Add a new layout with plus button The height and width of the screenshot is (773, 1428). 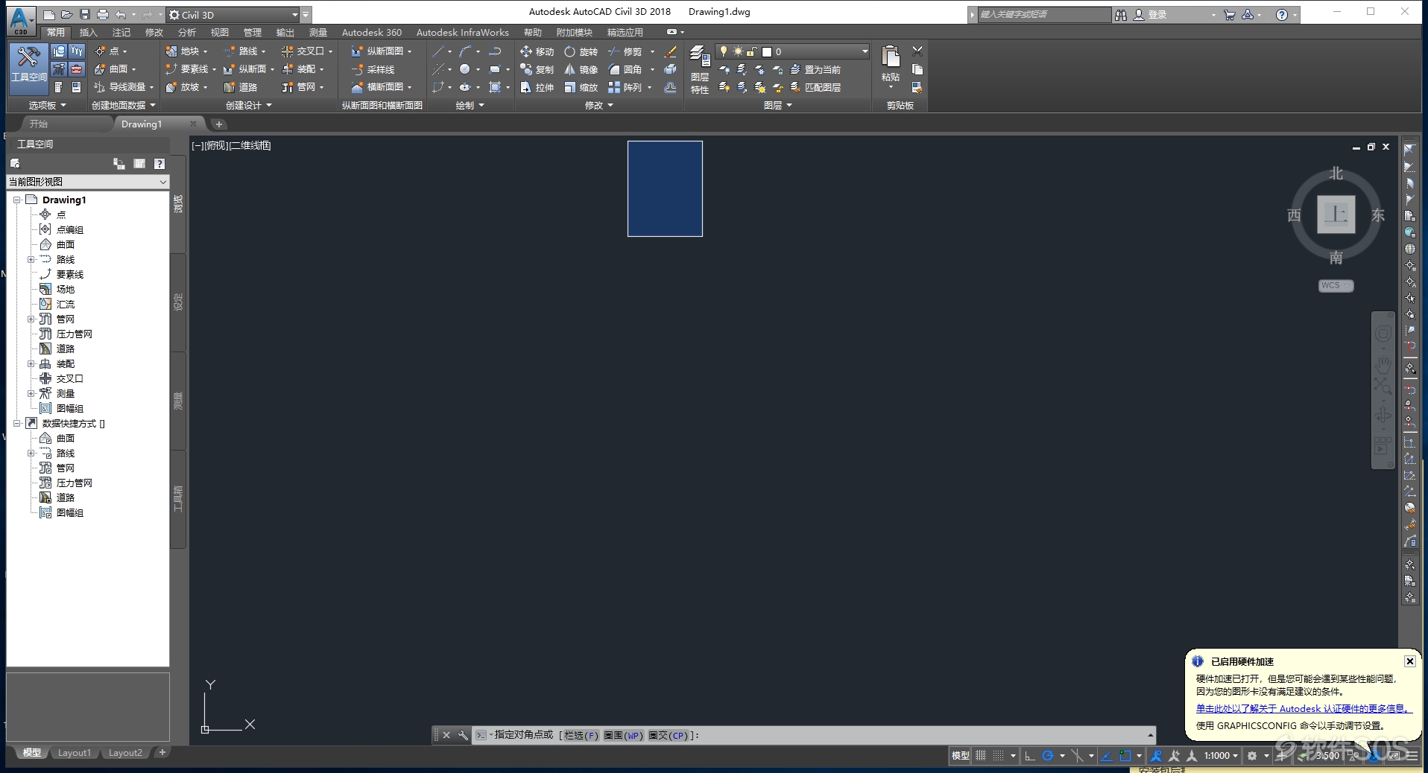coord(162,753)
